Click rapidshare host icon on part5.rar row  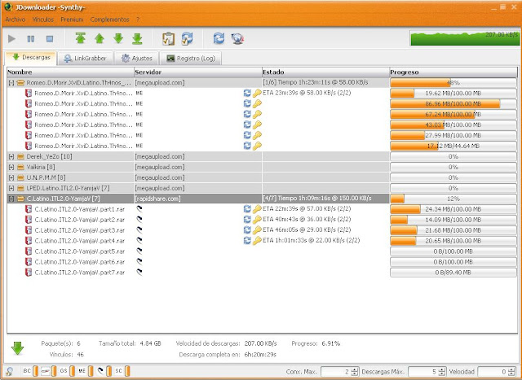click(x=139, y=251)
